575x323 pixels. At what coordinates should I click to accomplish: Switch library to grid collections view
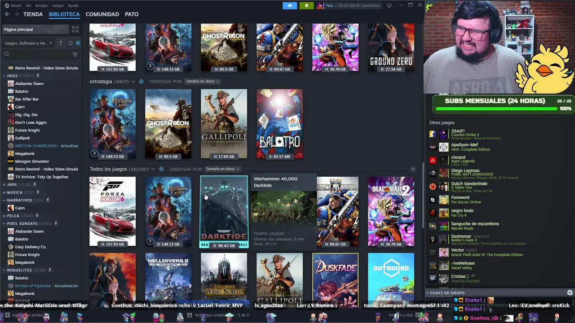(75, 29)
